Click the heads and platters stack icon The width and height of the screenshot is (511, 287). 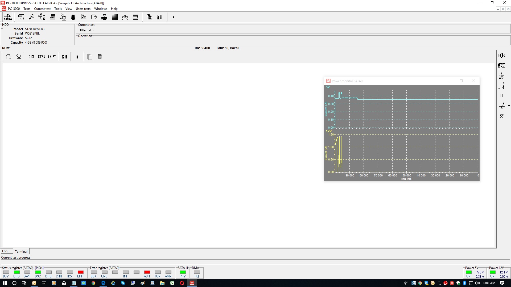(x=104, y=17)
